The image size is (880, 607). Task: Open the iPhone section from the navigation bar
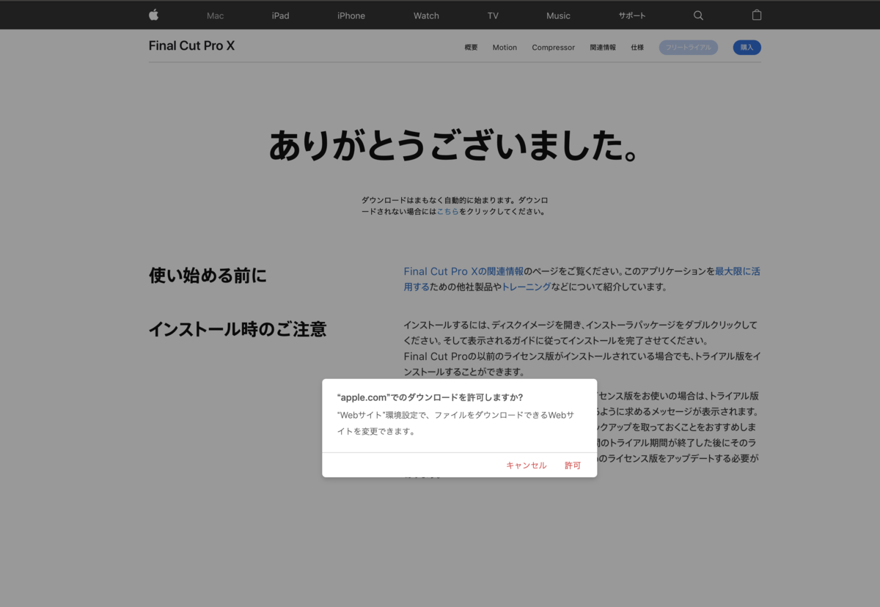(x=351, y=15)
